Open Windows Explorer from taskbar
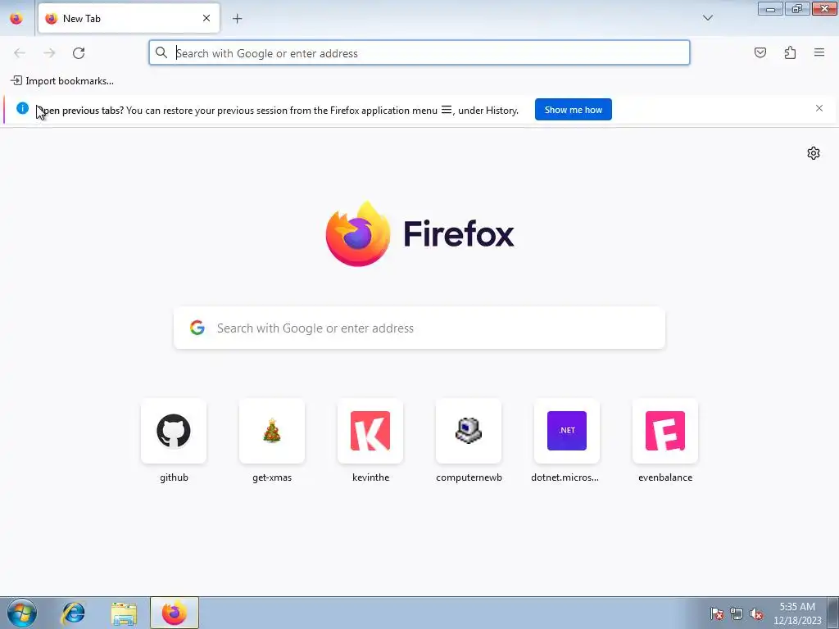Image resolution: width=839 pixels, height=629 pixels. coord(125,613)
